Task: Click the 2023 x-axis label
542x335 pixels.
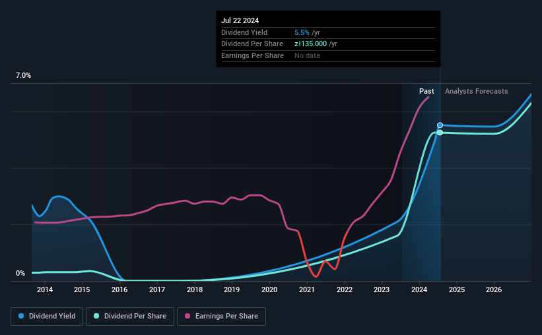Action: pyautogui.click(x=382, y=289)
